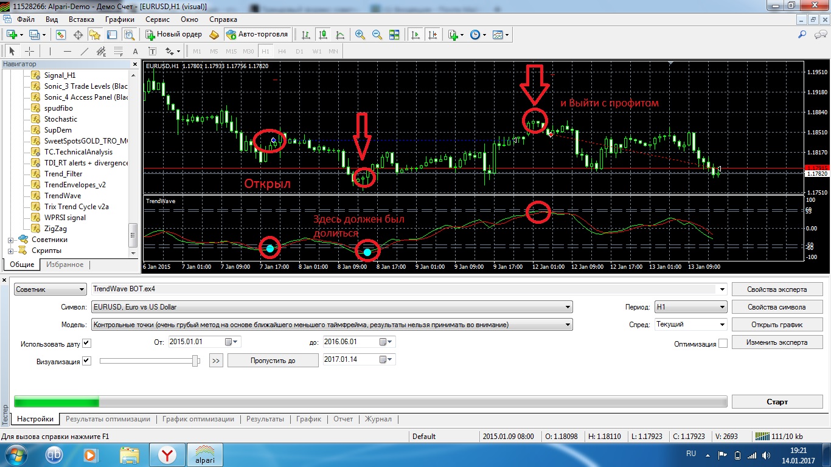
Task: Zoom in chart magnifier plus
Action: (x=360, y=35)
